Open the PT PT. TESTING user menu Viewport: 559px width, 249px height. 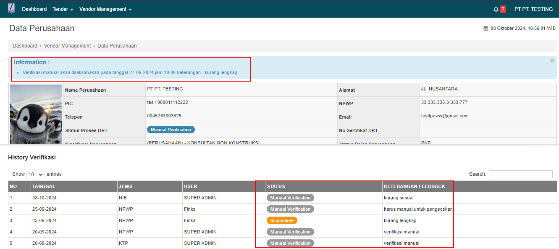click(x=533, y=9)
